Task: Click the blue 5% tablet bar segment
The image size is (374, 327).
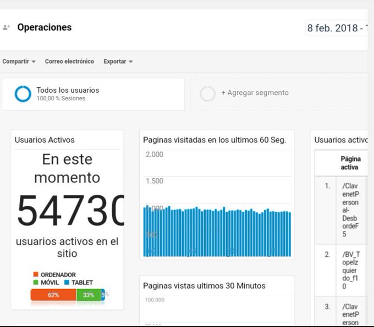Action: (x=103, y=295)
